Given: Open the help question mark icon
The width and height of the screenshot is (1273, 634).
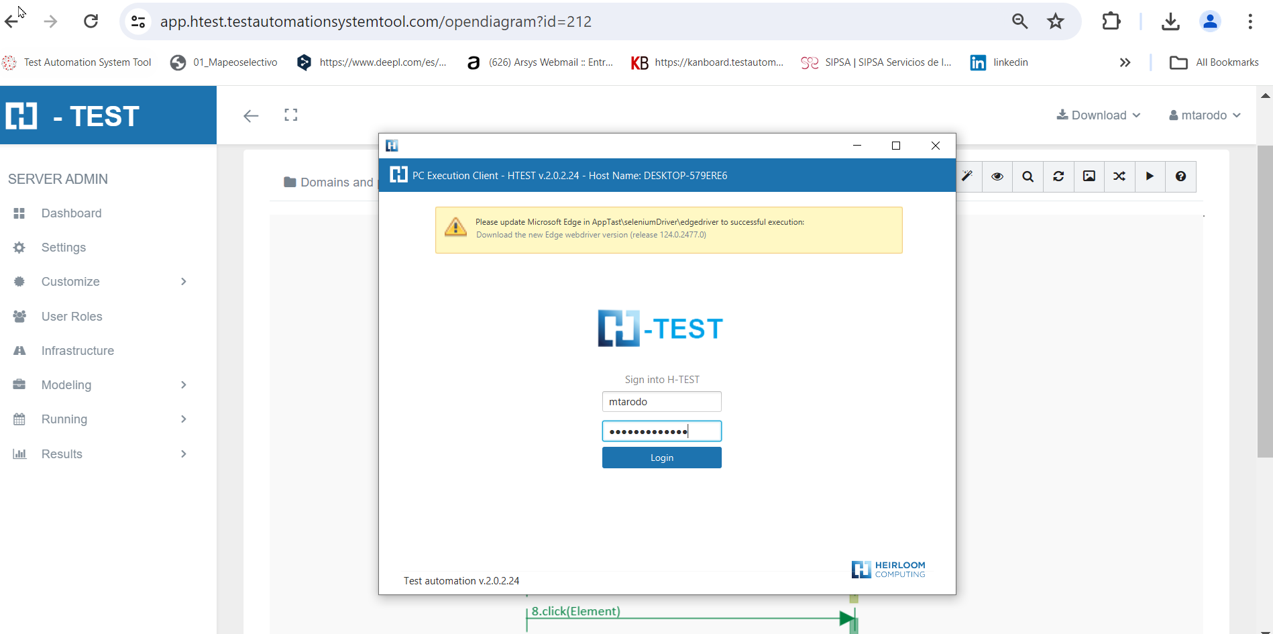Looking at the screenshot, I should (1180, 176).
